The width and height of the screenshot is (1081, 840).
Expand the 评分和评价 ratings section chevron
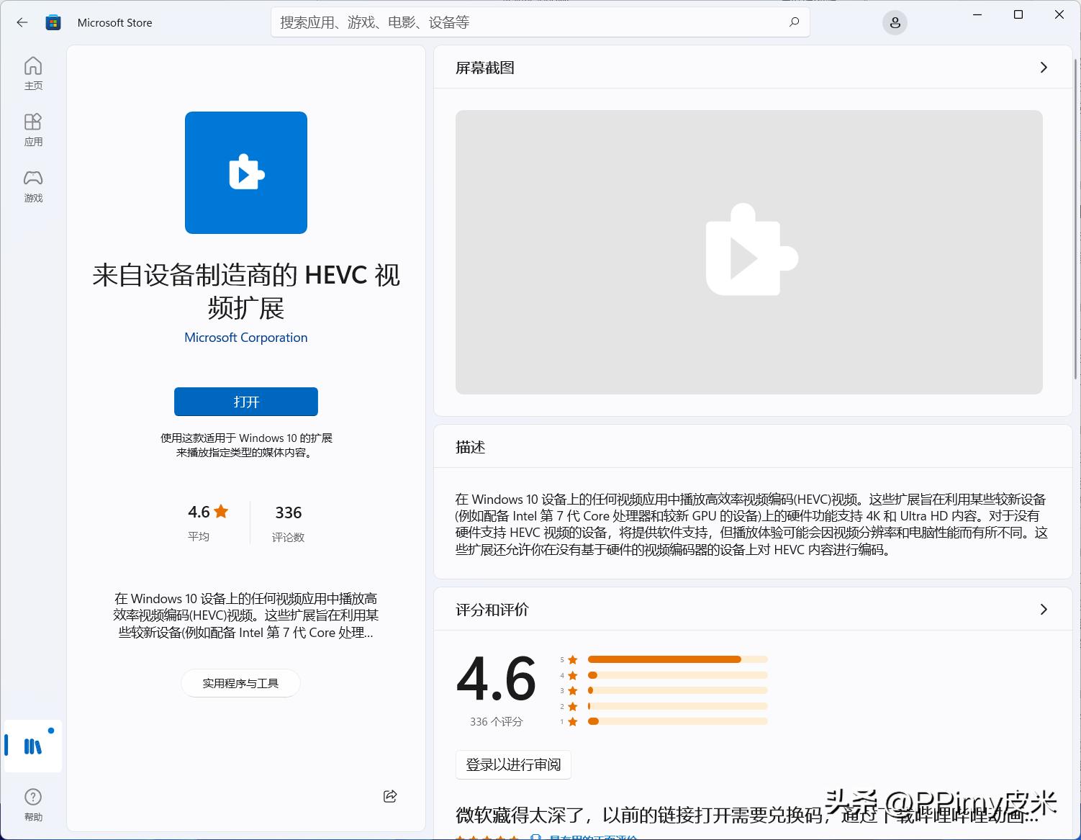point(1044,609)
